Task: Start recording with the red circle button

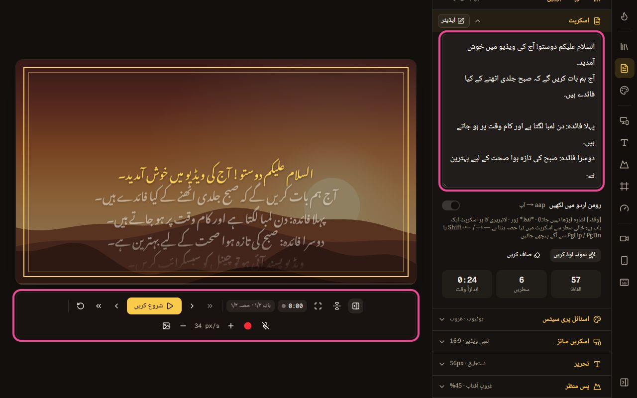Action: (248, 326)
